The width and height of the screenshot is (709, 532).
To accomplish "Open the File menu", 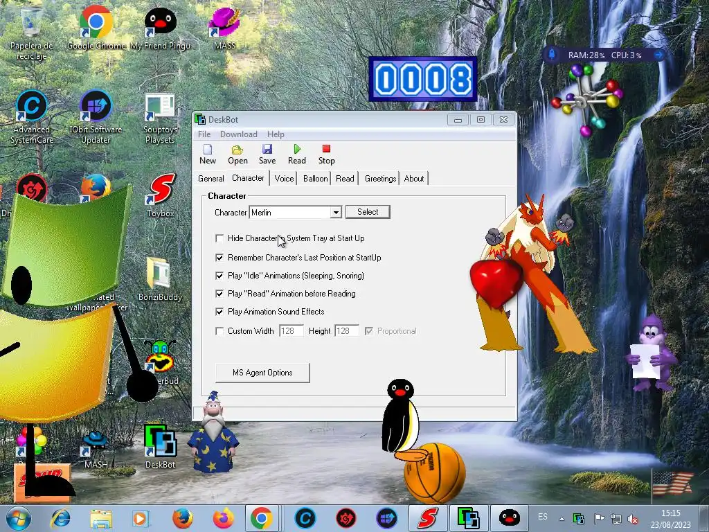I will point(204,134).
